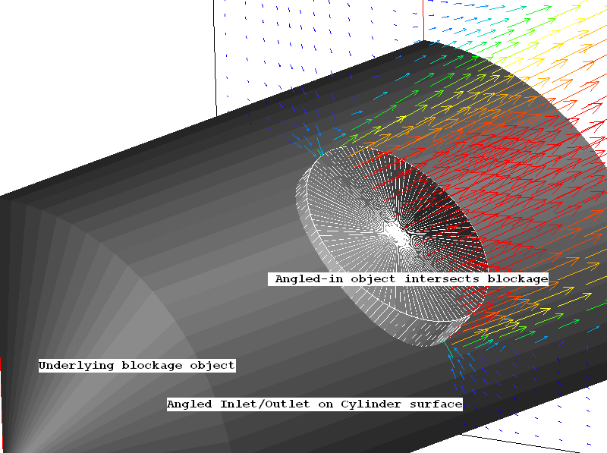Click the 'Angled-in object intersects blockage' label
The width and height of the screenshot is (607, 453).
410,279
